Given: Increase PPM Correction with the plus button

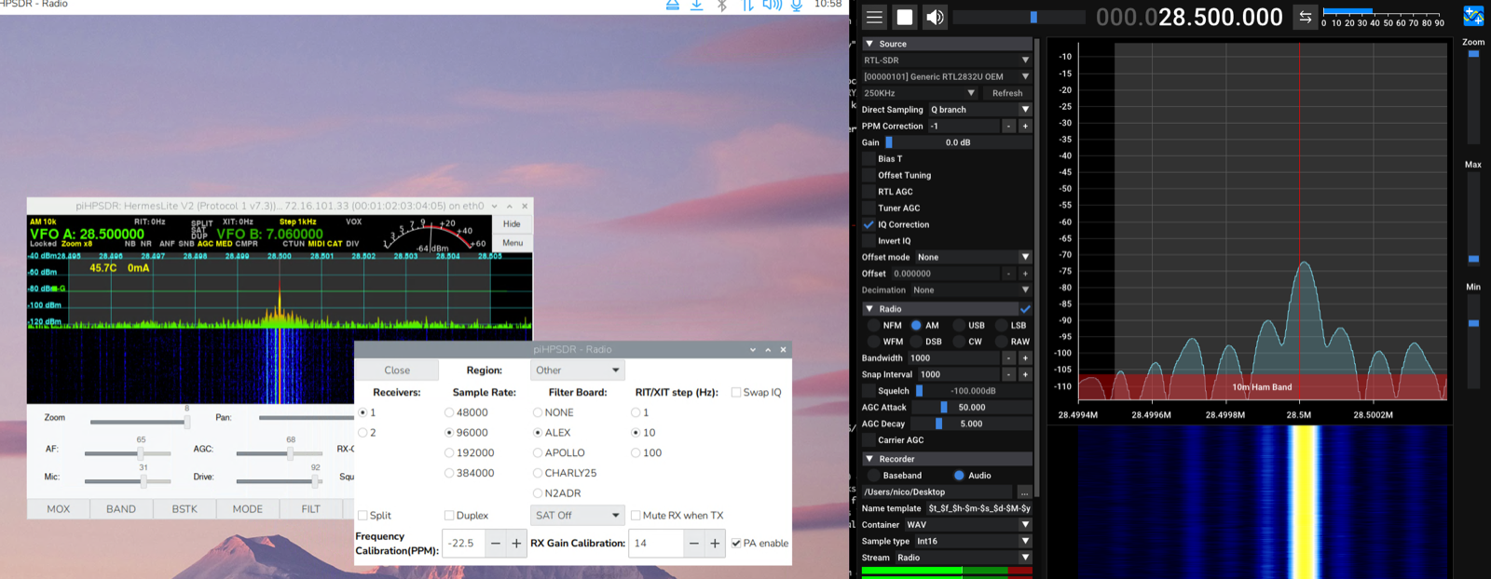Looking at the screenshot, I should point(1025,127).
